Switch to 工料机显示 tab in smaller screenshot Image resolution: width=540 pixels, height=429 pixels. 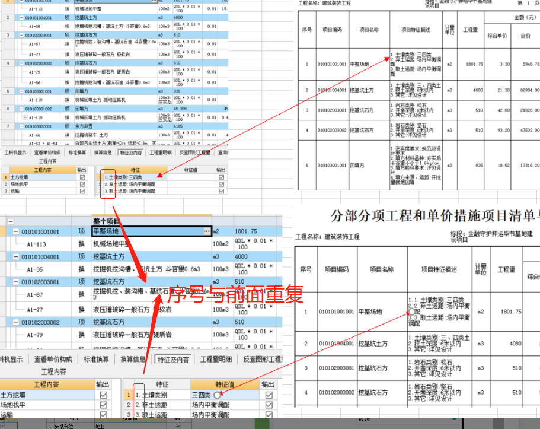(15, 152)
